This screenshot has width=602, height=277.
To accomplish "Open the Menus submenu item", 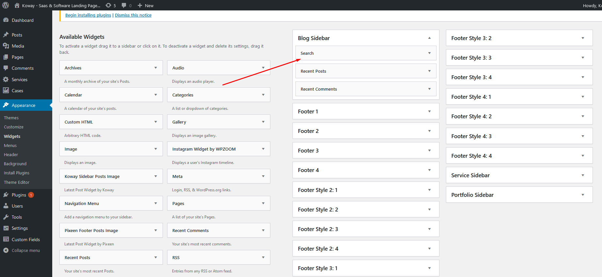I will click(x=10, y=145).
